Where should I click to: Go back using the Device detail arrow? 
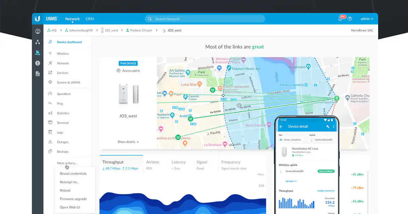(281, 126)
